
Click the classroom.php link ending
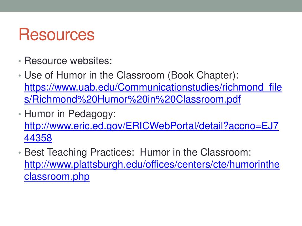[57, 177]
